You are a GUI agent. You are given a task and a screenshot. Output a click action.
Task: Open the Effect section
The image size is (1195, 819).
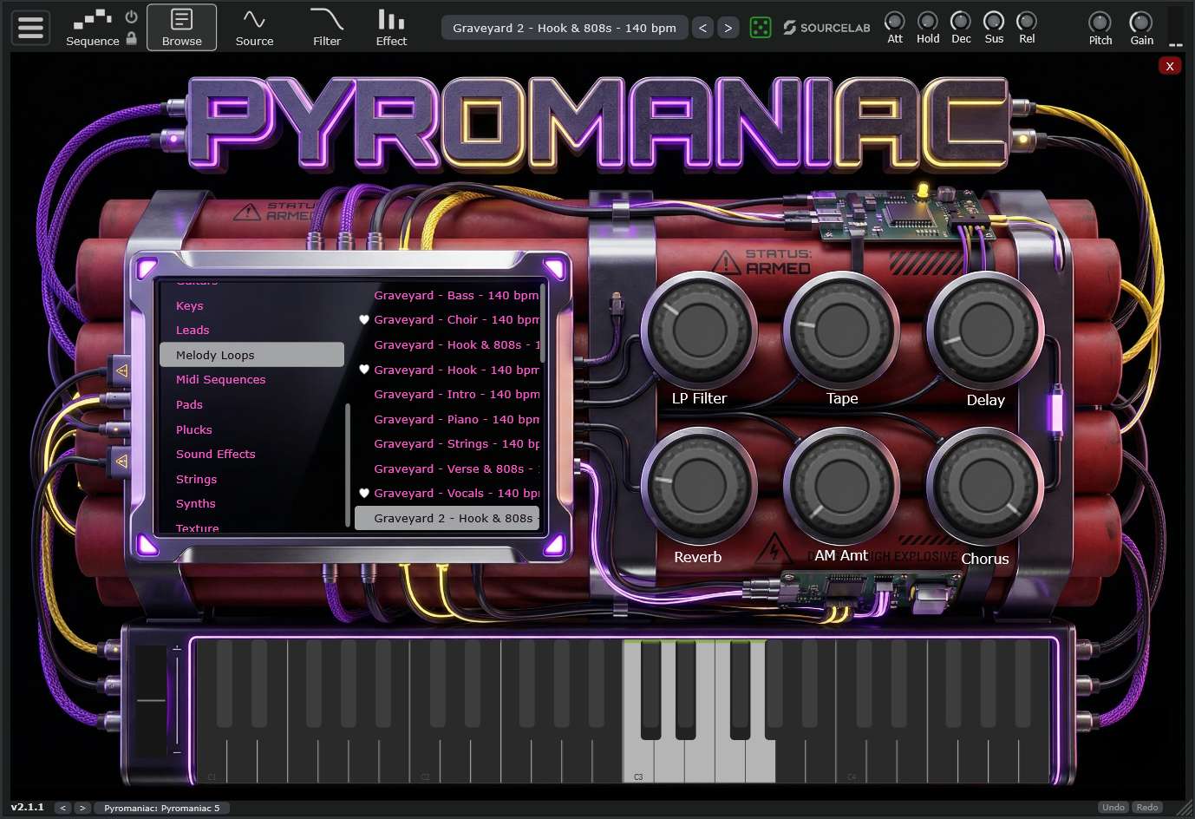(390, 27)
